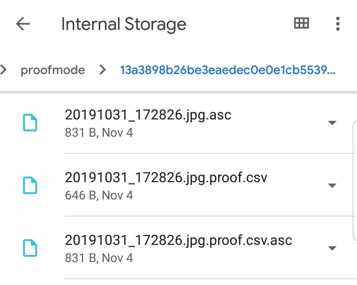Open file 20191031_172826.jpg.proof.csv
Image resolution: width=357 pixels, height=285 pixels.
click(166, 178)
